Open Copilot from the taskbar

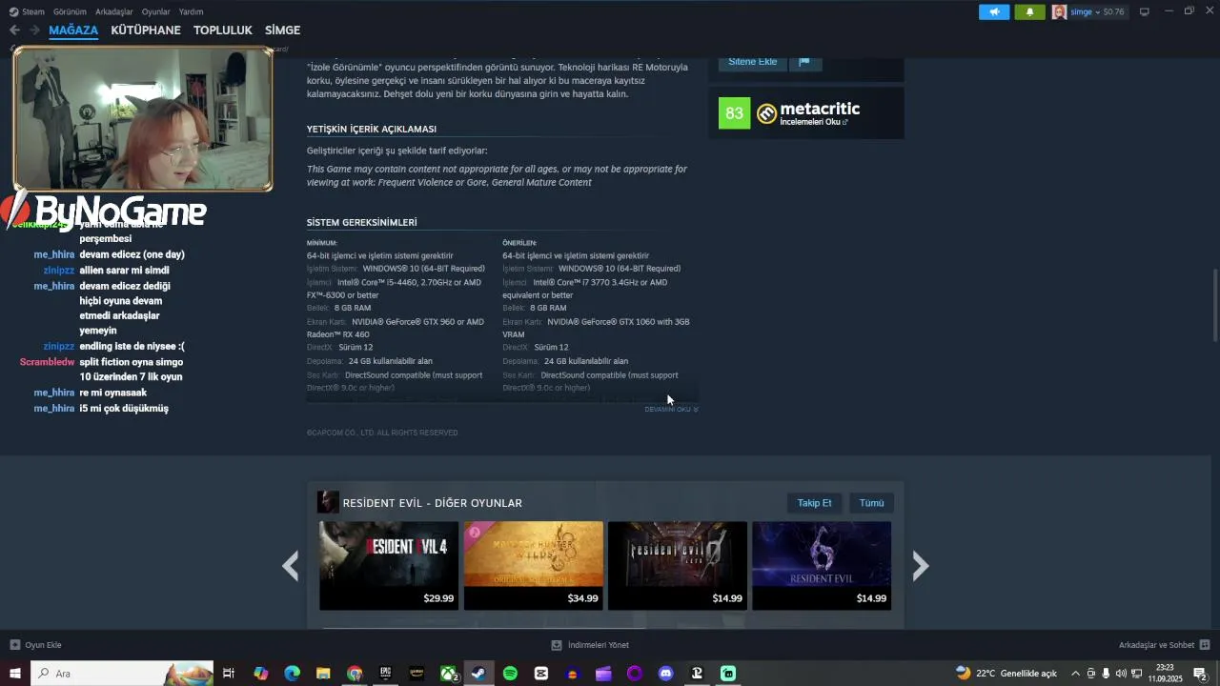tap(261, 674)
